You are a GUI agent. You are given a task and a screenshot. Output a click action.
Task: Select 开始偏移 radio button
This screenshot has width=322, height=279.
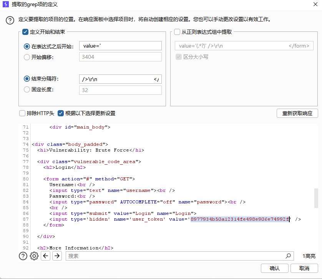[x=27, y=57]
